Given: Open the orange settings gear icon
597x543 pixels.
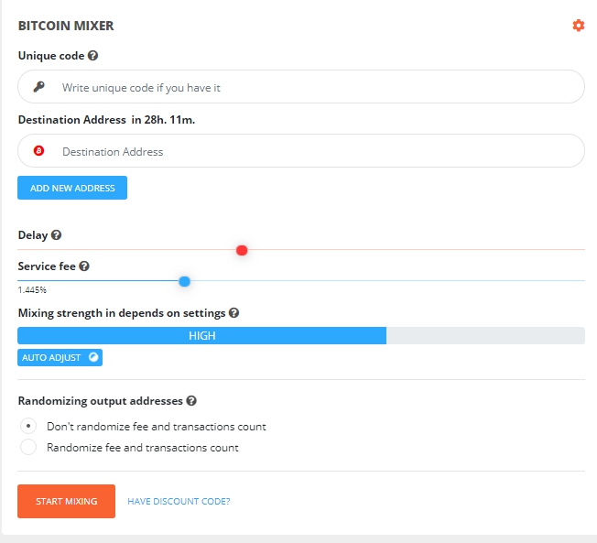Looking at the screenshot, I should (x=578, y=26).
